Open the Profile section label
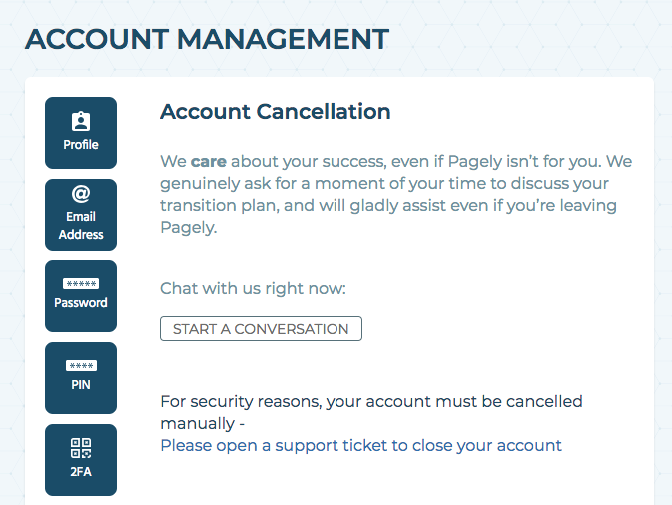 click(x=81, y=145)
